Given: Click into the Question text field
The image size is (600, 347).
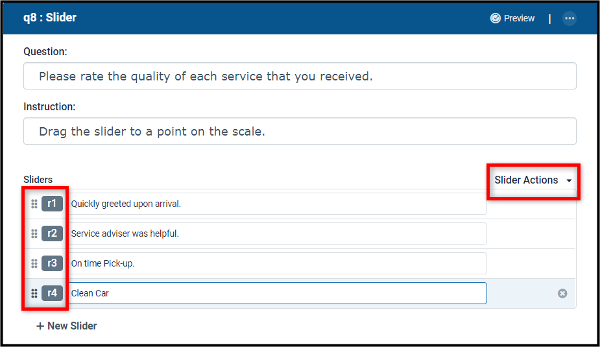Looking at the screenshot, I should pos(300,76).
